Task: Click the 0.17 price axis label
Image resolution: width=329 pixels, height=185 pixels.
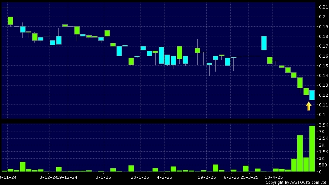Action: [x=323, y=46]
